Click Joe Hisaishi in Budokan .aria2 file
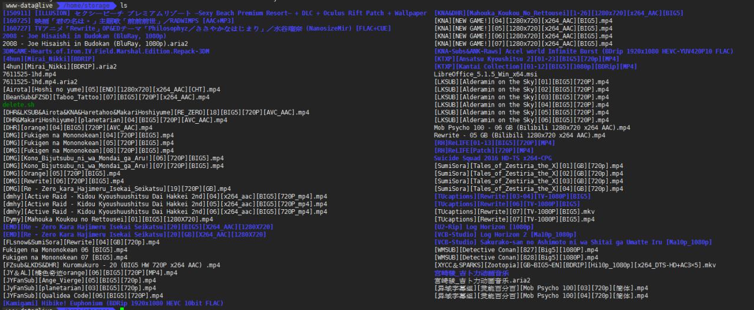This screenshot has height=310, width=754. tap(95, 44)
